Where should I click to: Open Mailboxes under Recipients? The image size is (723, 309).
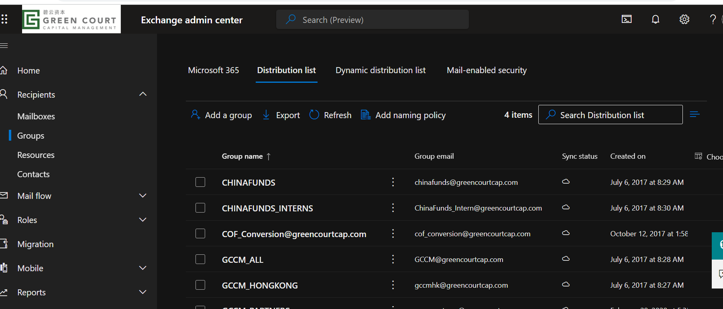click(x=36, y=117)
